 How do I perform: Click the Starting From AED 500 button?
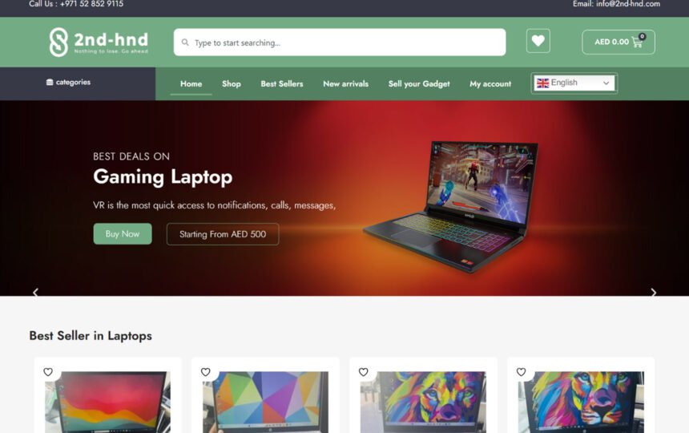point(223,234)
